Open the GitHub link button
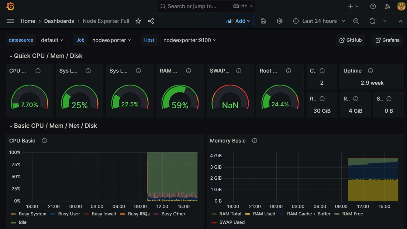 pos(350,40)
